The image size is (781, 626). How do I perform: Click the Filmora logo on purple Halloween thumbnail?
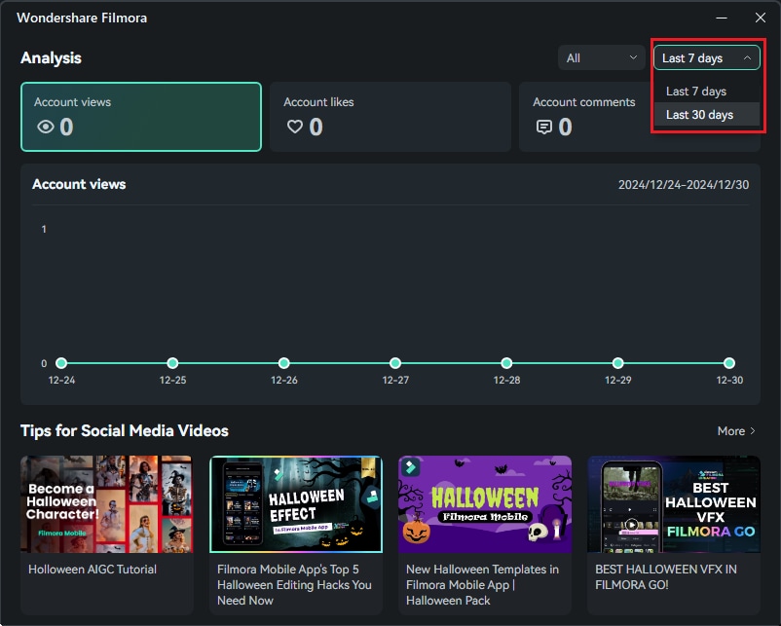[410, 467]
